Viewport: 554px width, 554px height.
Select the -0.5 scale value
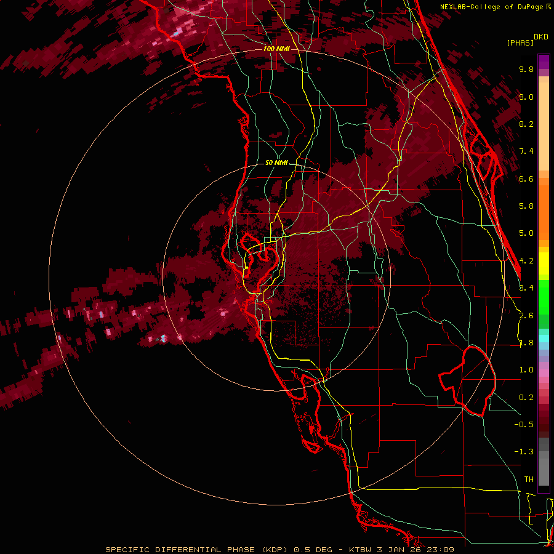[x=524, y=425]
